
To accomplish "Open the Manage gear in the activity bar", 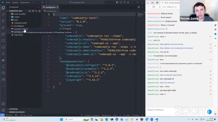I will [3, 110].
